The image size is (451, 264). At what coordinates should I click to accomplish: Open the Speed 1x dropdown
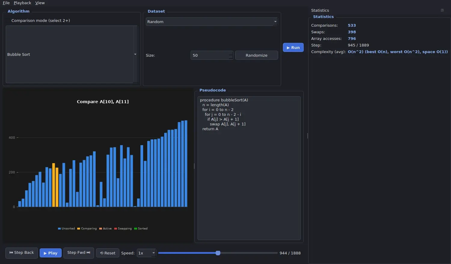146,253
